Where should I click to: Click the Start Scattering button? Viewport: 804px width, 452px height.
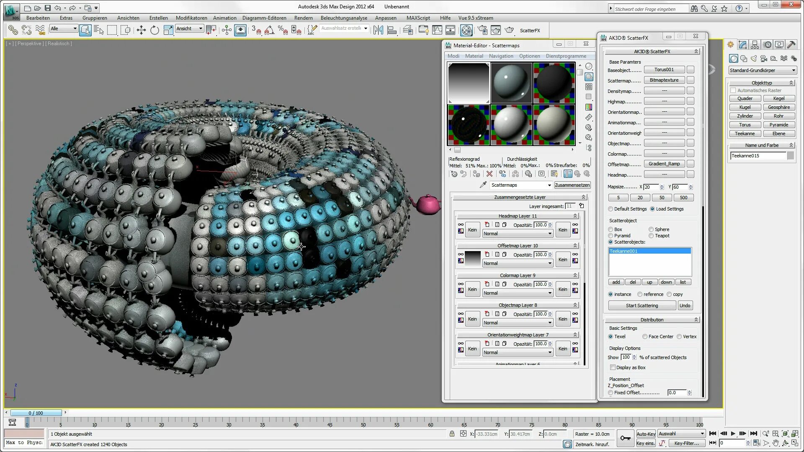pos(642,306)
